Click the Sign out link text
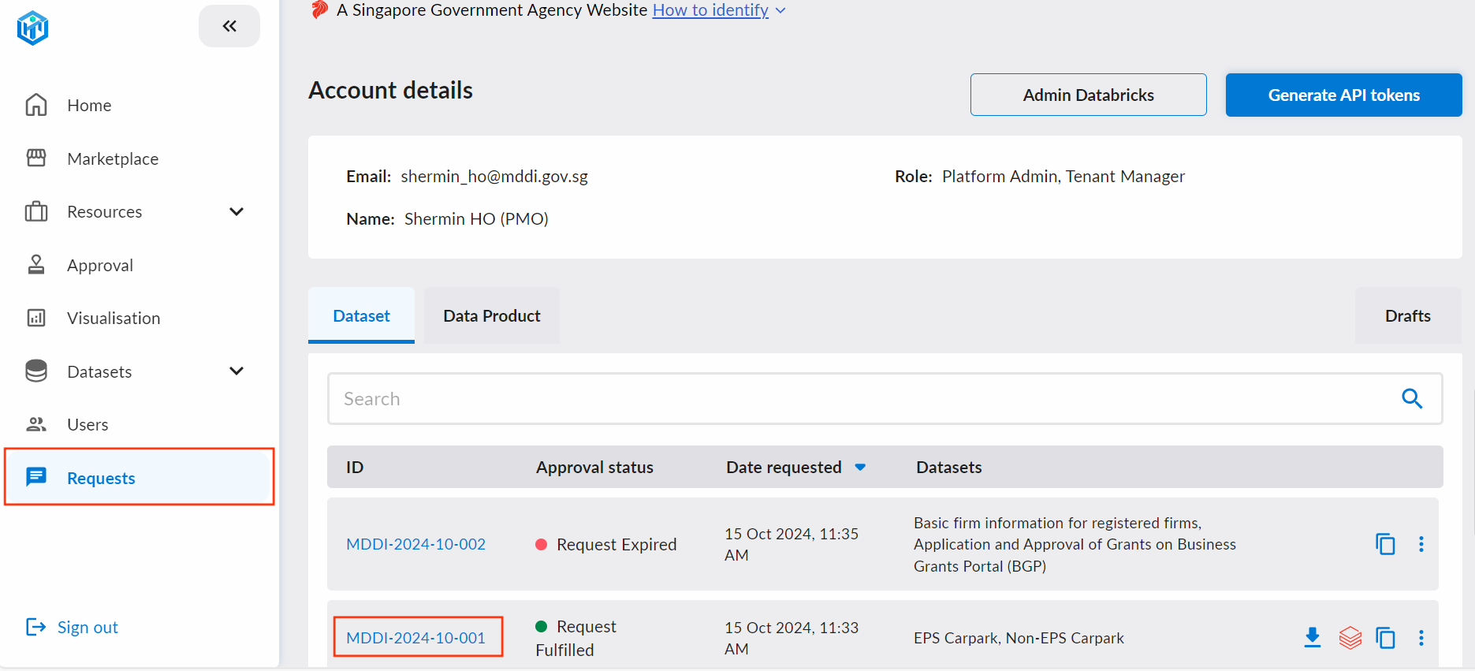Image resolution: width=1475 pixels, height=671 pixels. [x=88, y=627]
